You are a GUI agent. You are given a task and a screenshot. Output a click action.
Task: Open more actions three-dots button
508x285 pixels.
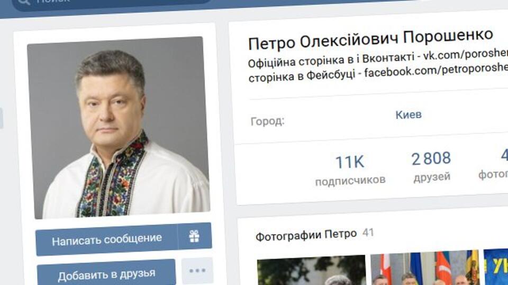(197, 270)
